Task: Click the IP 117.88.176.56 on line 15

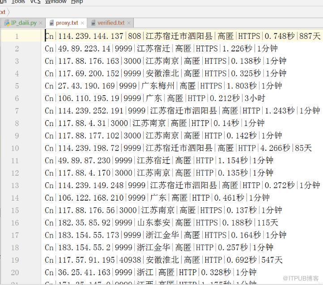Action: click(86, 210)
